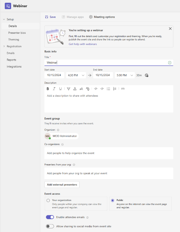Click the End date field
Image resolution: width=180 pixels, height=232 pixels.
coord(103,75)
